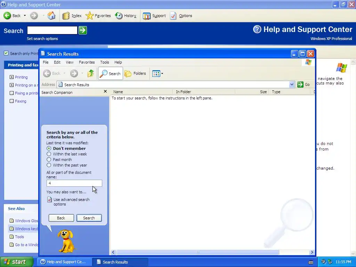The width and height of the screenshot is (356, 267).
Task: Open the Edit menu in Search Results
Action: click(57, 62)
